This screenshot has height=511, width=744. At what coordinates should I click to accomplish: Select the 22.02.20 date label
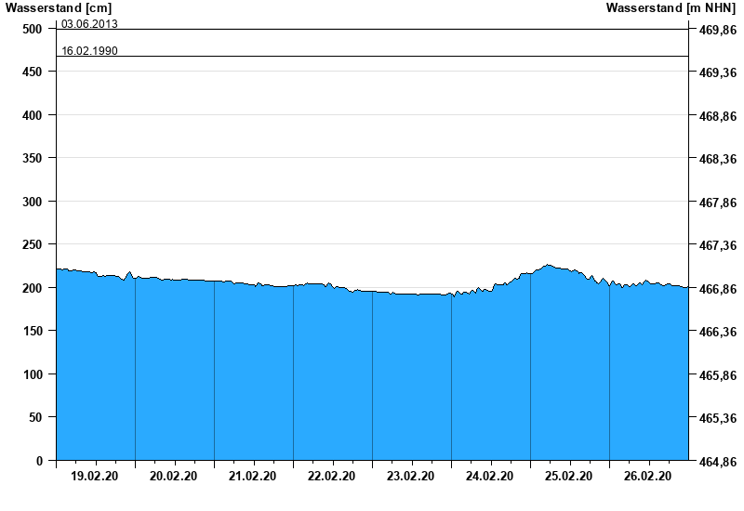click(x=332, y=477)
